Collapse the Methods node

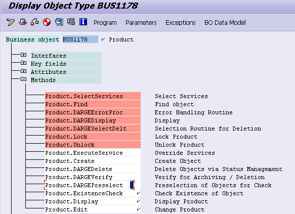tap(23, 79)
